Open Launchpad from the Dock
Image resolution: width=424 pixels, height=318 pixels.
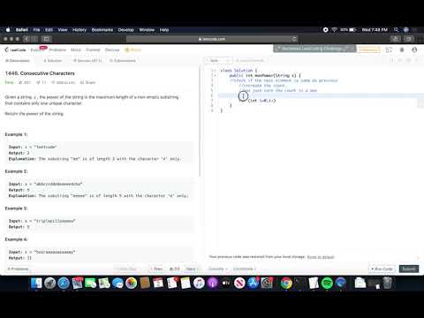click(x=50, y=284)
